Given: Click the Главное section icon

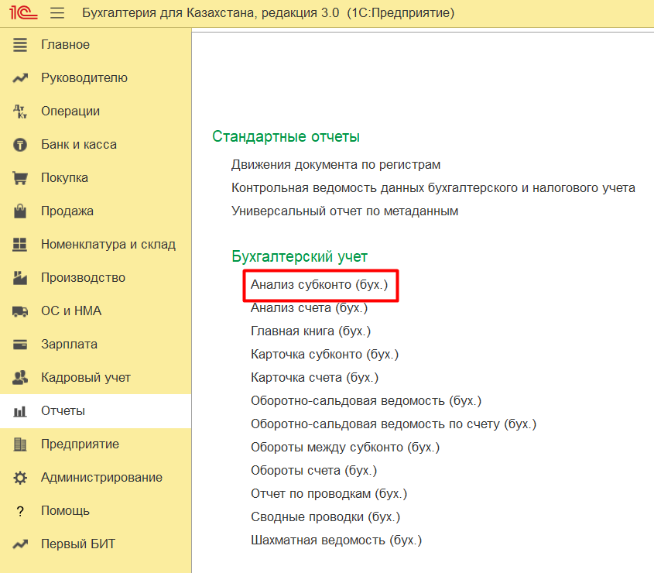Looking at the screenshot, I should pyautogui.click(x=20, y=45).
